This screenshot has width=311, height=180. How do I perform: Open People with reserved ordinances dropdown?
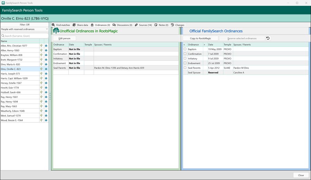[25, 29]
